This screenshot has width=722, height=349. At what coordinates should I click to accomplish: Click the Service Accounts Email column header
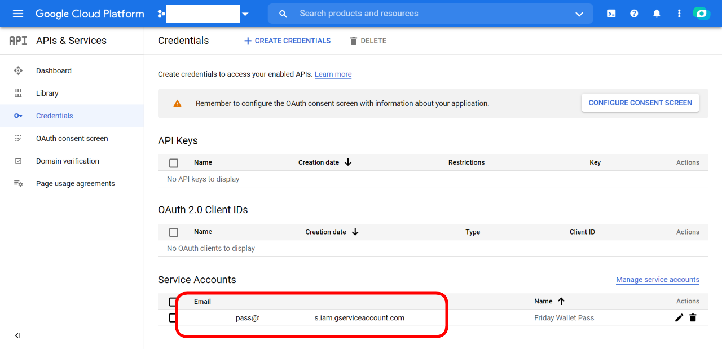[202, 302]
